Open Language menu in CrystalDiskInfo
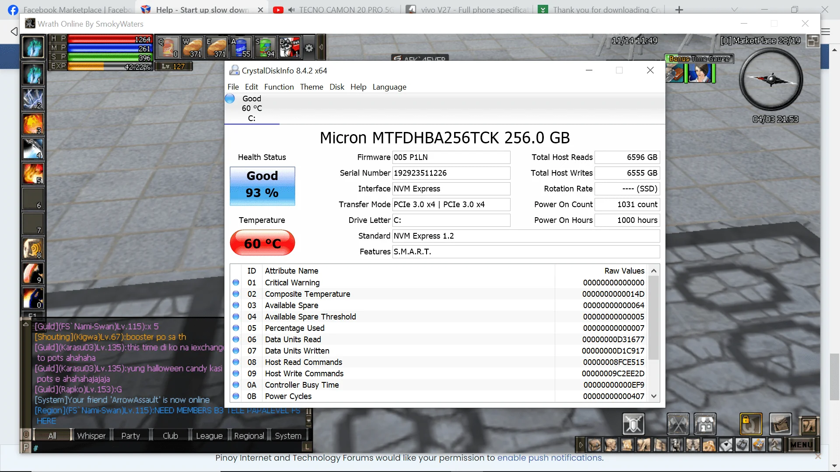 pos(389,87)
